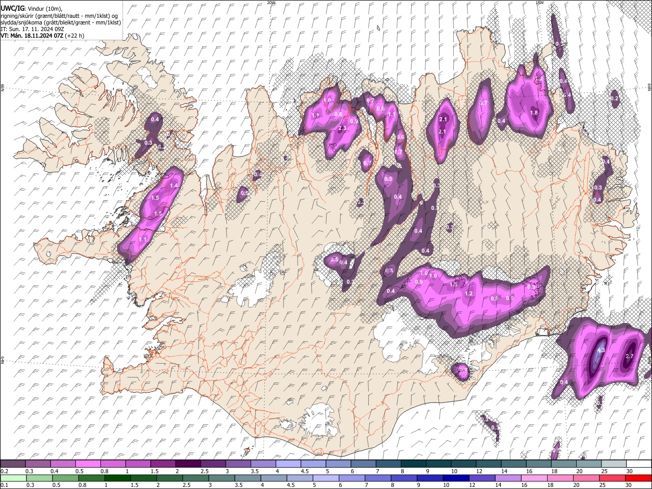This screenshot has width=652, height=489.
Task: Select the darkest purple 2 snow scale swatch
Action: [x=188, y=464]
